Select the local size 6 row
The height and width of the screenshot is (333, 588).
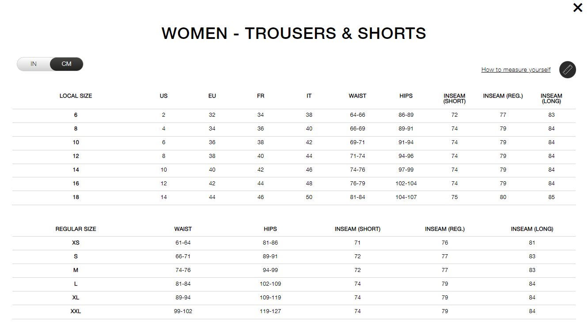[294, 115]
